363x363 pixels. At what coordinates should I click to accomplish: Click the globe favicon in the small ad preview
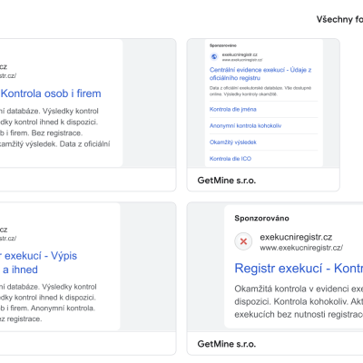[214, 56]
